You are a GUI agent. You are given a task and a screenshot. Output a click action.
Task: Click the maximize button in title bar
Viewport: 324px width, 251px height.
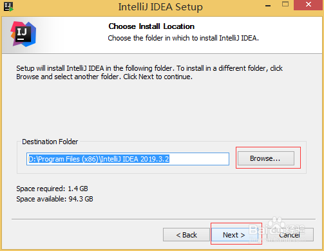(285, 5)
